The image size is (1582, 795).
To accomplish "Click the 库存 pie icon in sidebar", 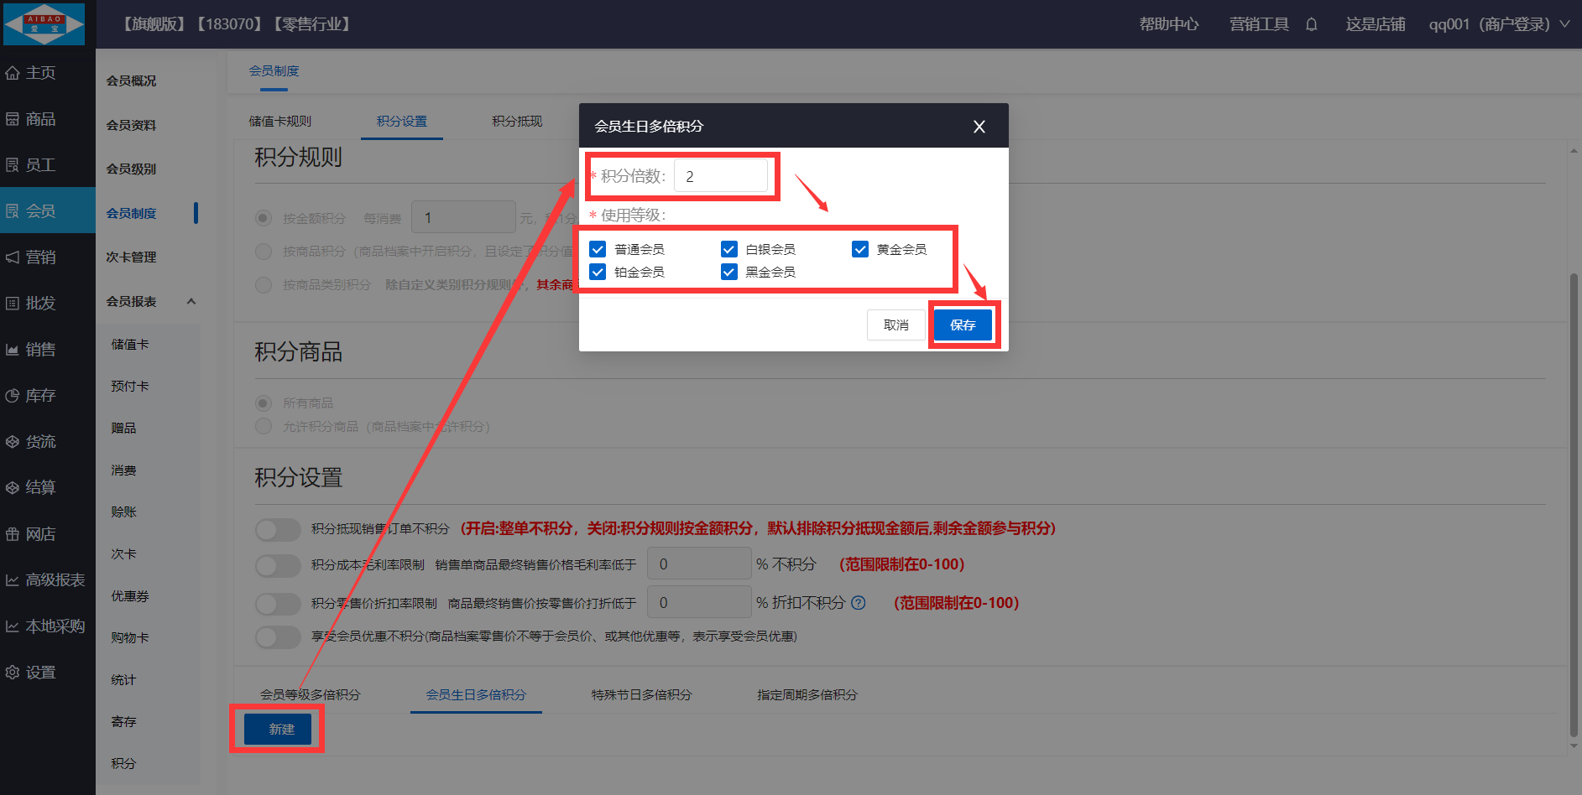I will click(13, 396).
